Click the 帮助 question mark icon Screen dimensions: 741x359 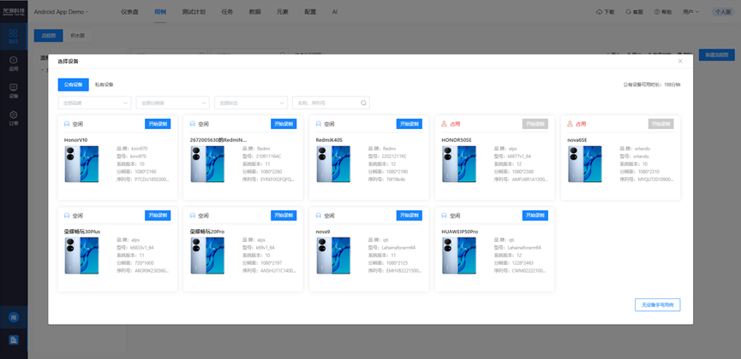point(657,12)
